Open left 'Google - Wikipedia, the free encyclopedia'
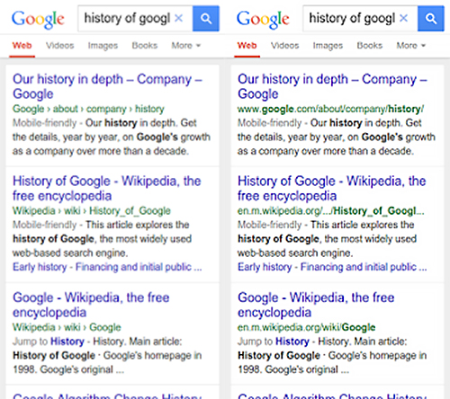450x399 pixels. click(91, 305)
